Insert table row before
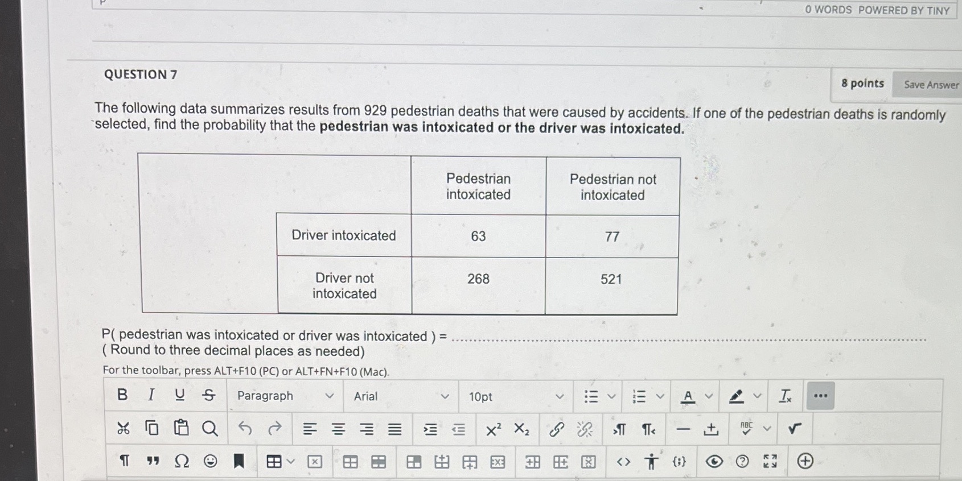Image resolution: width=962 pixels, height=481 pixels. tap(442, 462)
